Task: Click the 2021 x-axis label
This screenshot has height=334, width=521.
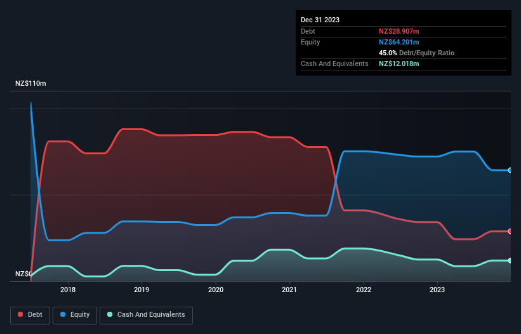Action: click(x=289, y=290)
